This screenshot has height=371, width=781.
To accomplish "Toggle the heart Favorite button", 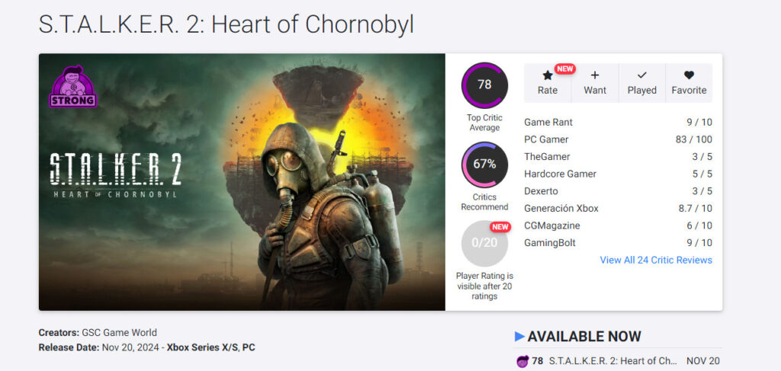I will pos(689,75).
